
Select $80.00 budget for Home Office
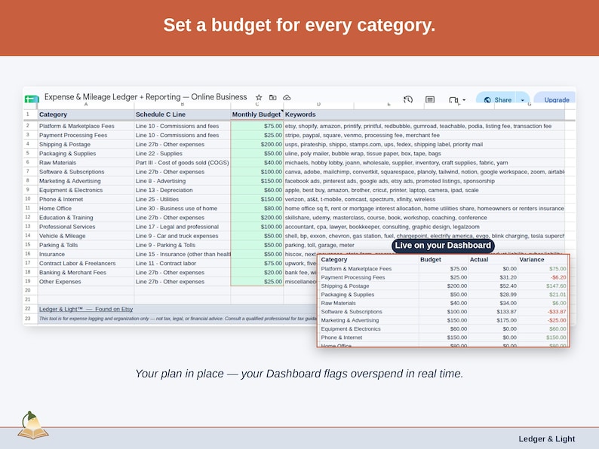(256, 208)
